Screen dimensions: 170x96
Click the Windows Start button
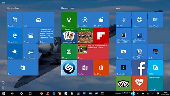[3, 94]
